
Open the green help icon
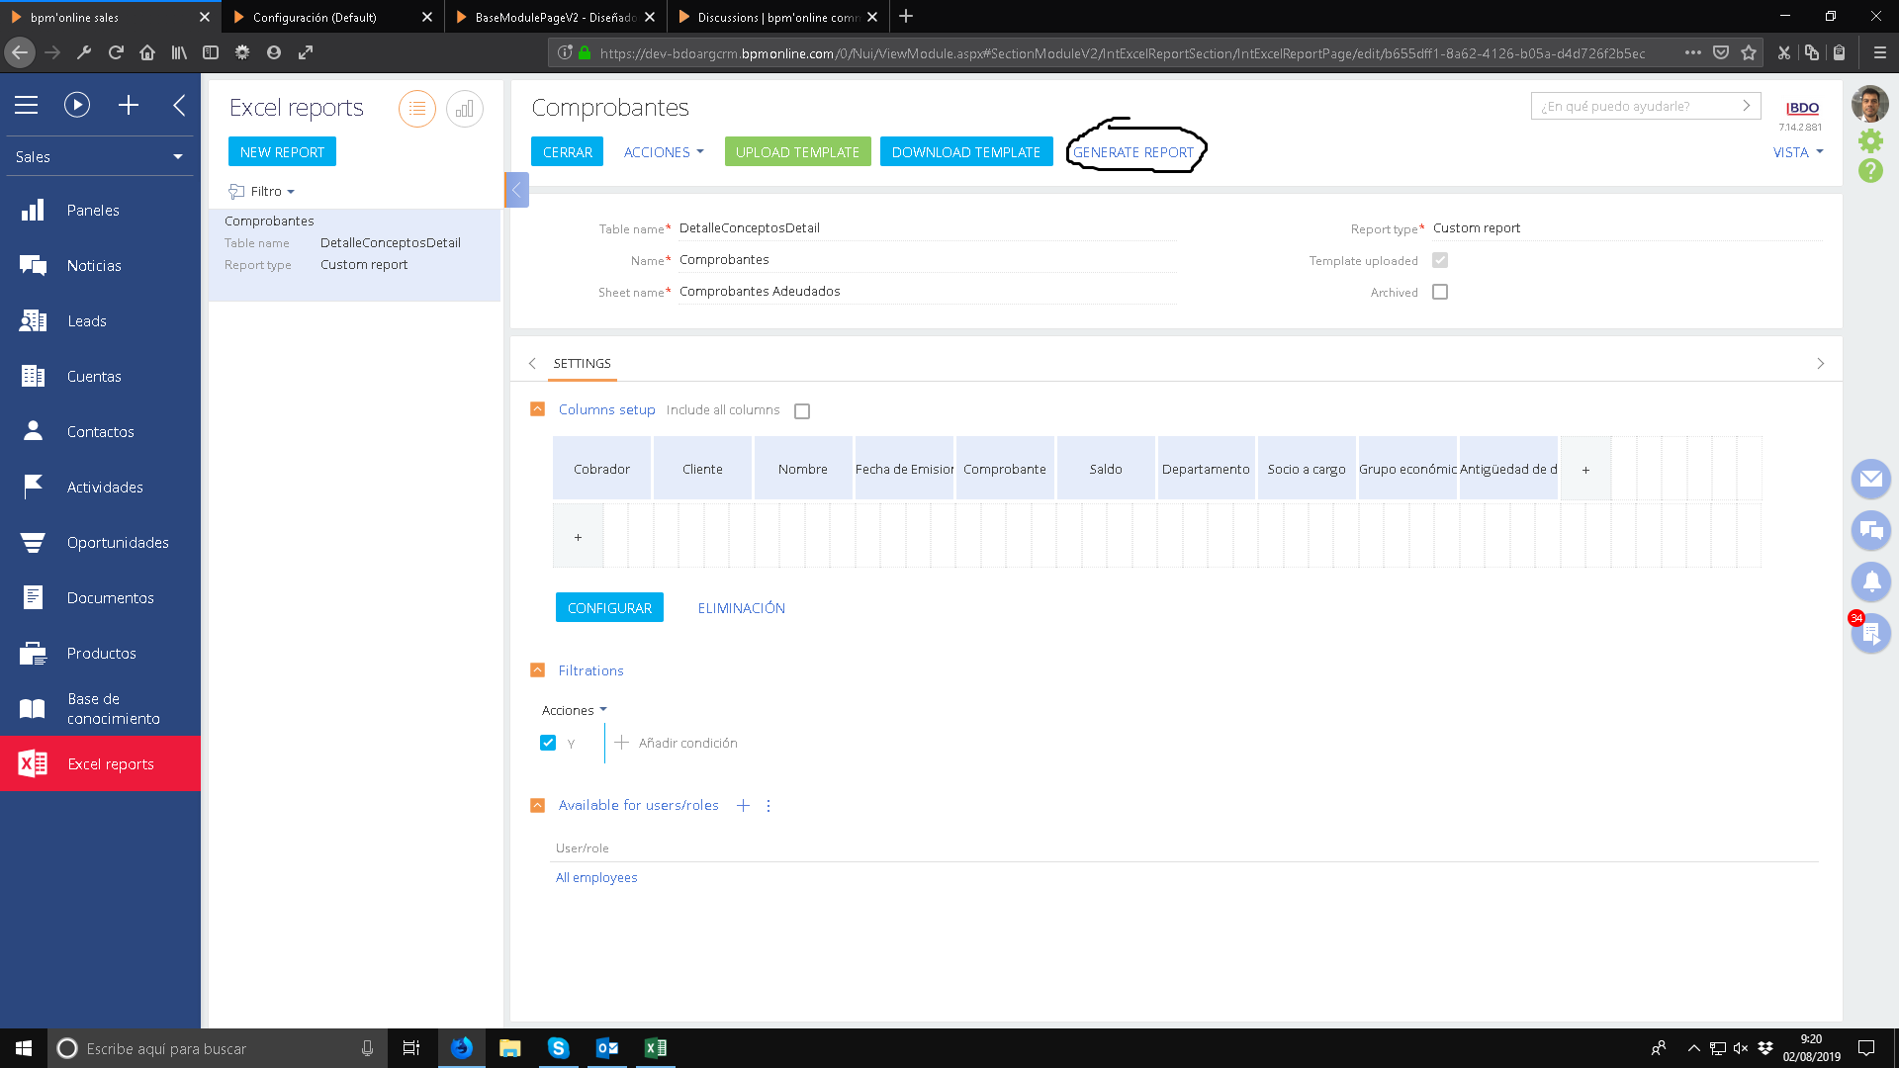point(1870,171)
